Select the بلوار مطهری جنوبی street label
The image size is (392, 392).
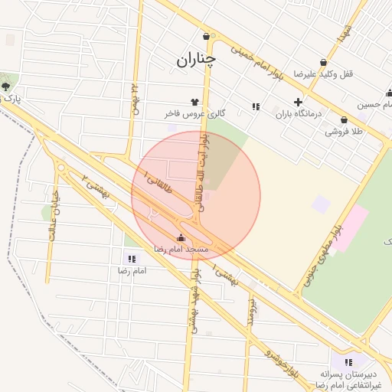click(x=323, y=256)
